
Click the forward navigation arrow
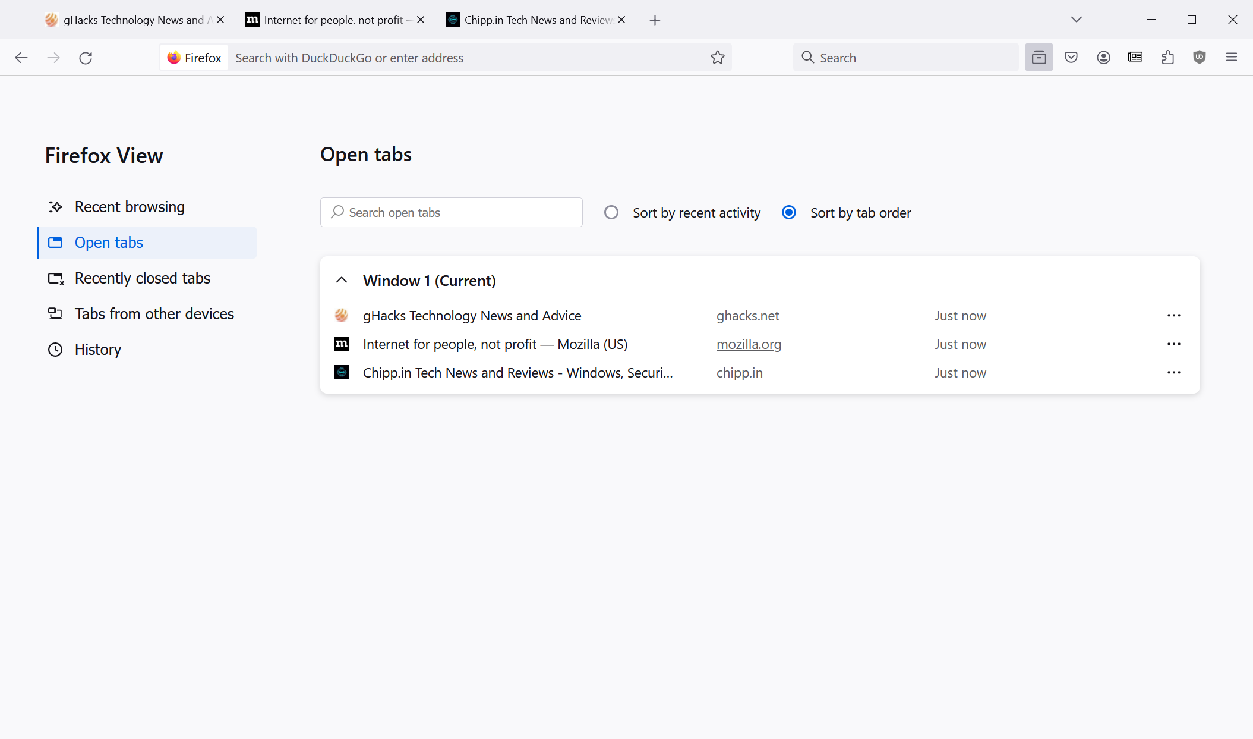pos(53,58)
